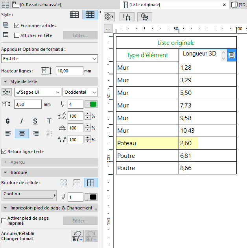Viewport: 247px width, 248px height.
Task: Open the Appliquer Options de format dropdown
Action: pos(50,59)
